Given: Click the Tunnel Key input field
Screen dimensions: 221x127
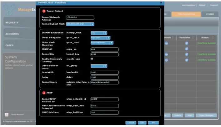Looking at the screenshot, I should pos(105,54).
